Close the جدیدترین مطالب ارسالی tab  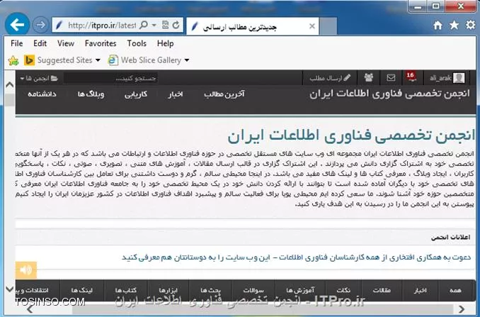coord(312,26)
